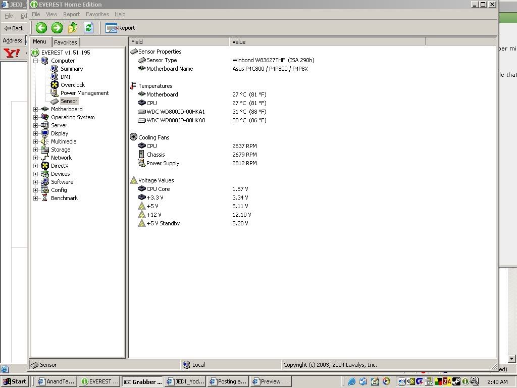This screenshot has height=388, width=517.
Task: Switch to Grabber taskbar button
Action: pos(142,382)
